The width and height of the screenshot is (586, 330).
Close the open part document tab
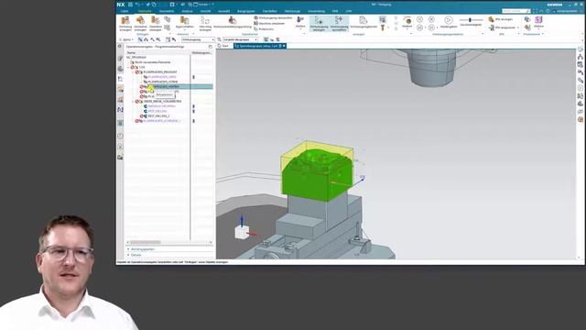tap(284, 46)
